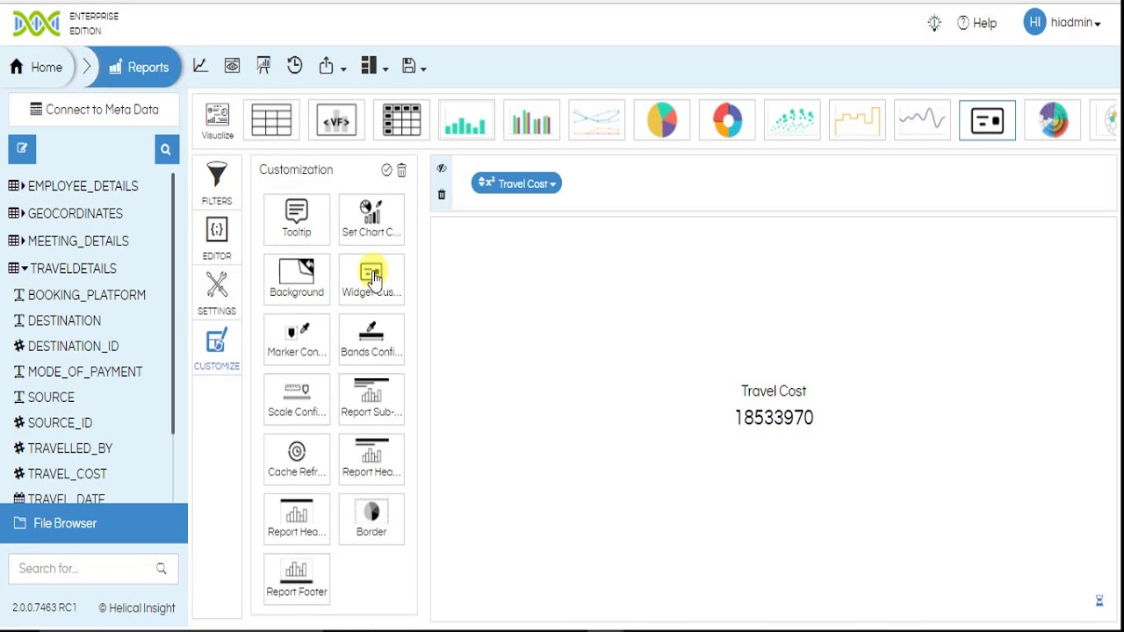Open the Tooltip customization option
Image resolution: width=1124 pixels, height=632 pixels.
(x=297, y=219)
